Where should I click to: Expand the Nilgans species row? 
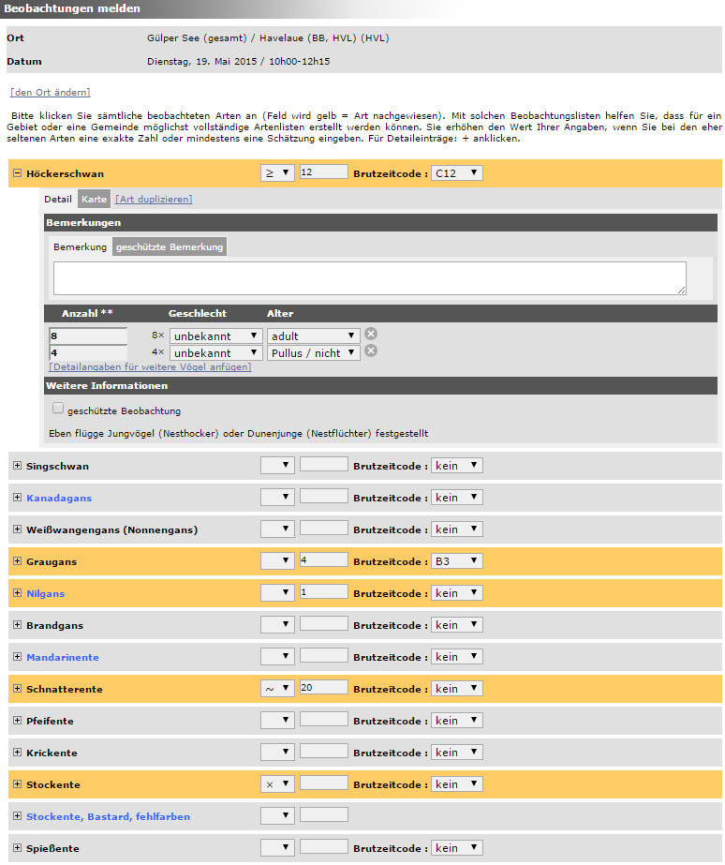point(17,593)
